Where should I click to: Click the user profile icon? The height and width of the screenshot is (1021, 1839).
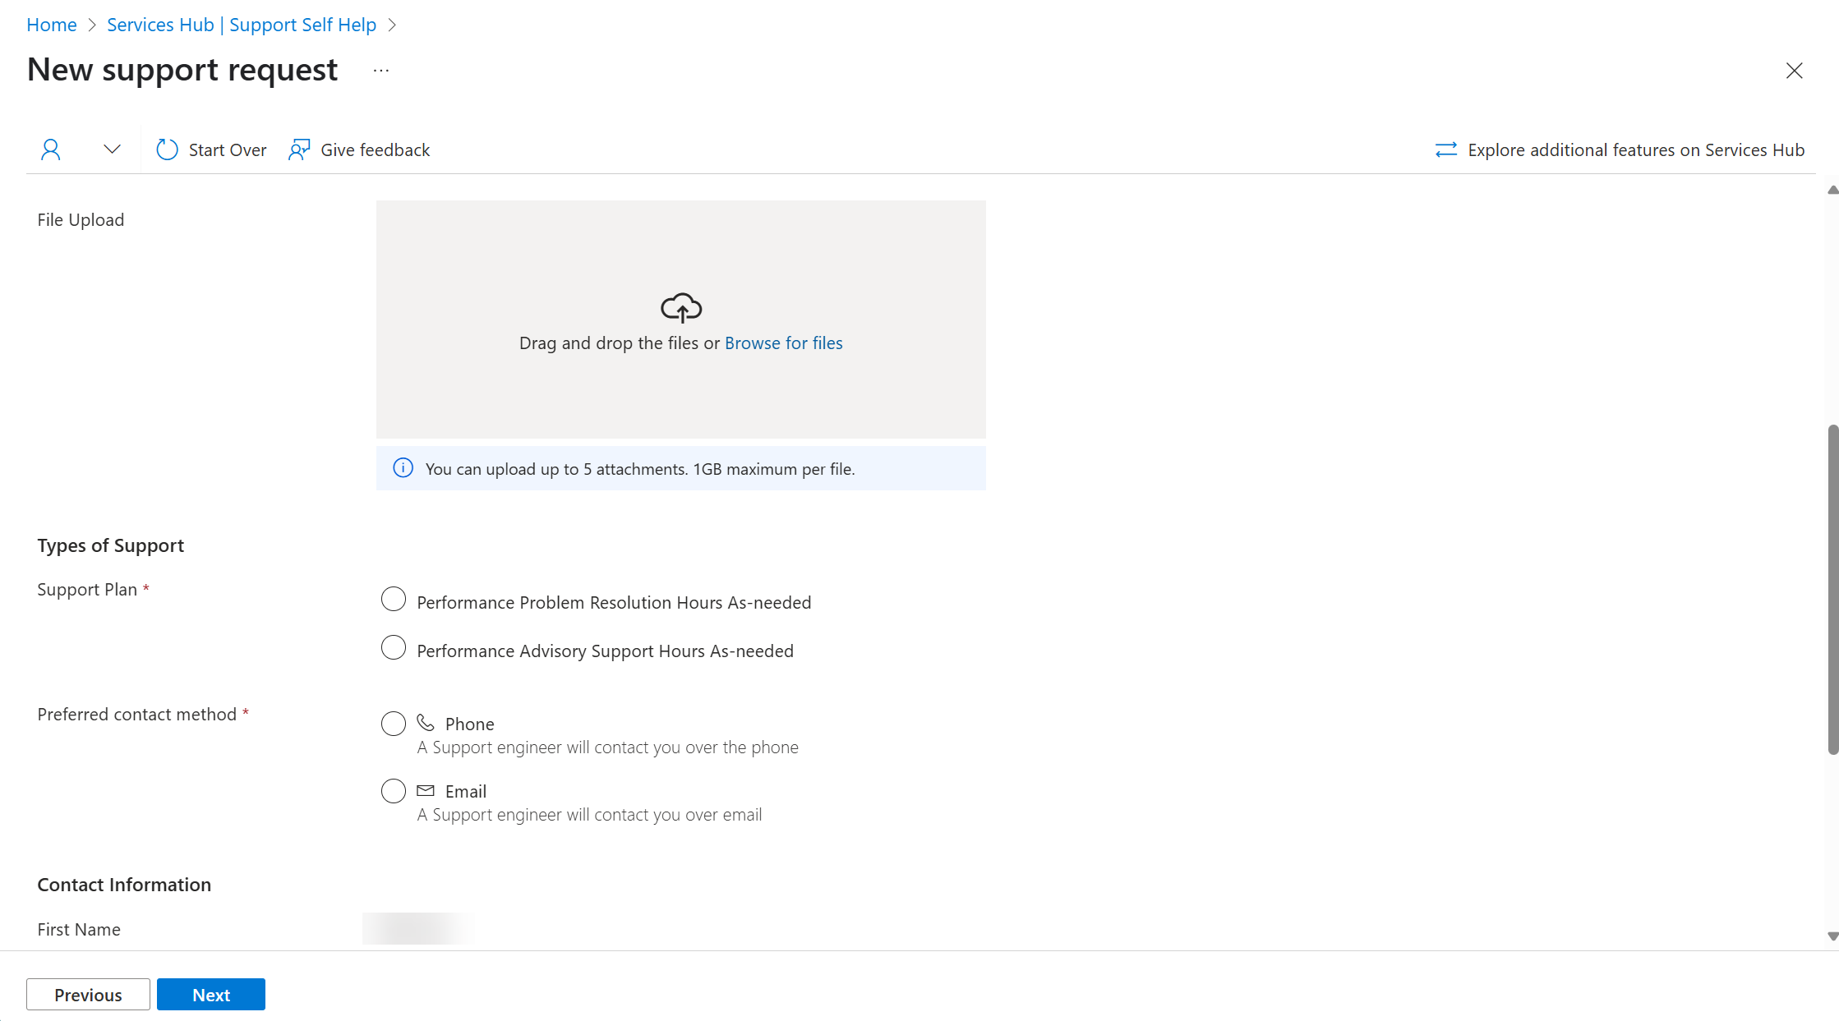(x=50, y=149)
